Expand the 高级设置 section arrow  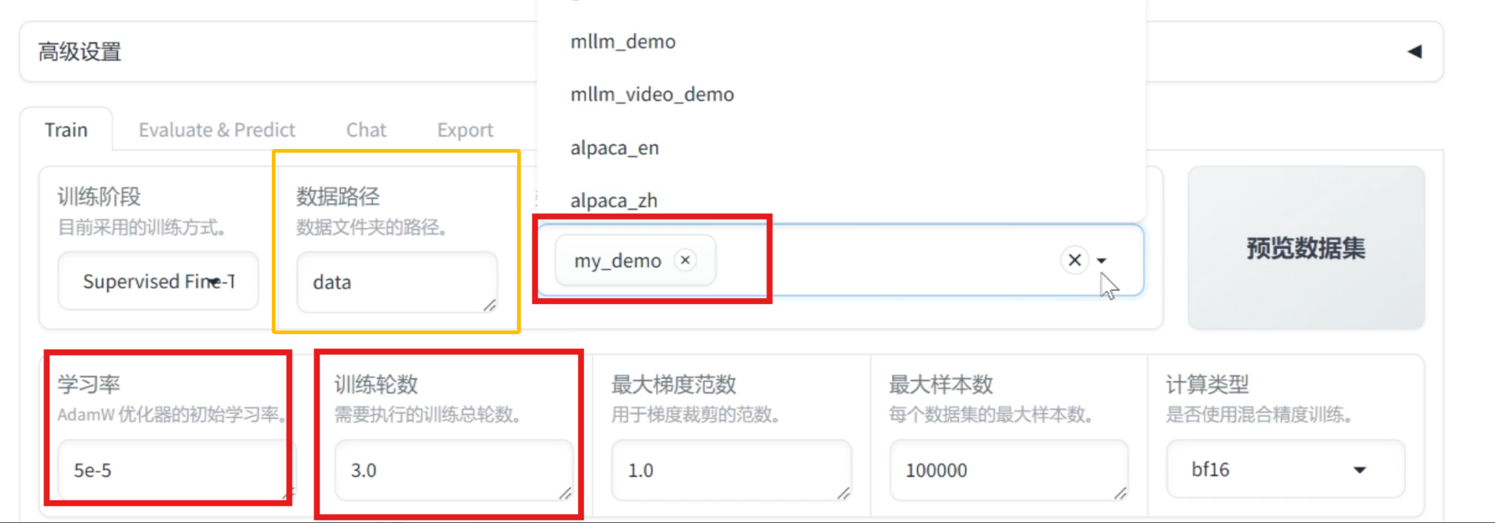click(x=1415, y=52)
